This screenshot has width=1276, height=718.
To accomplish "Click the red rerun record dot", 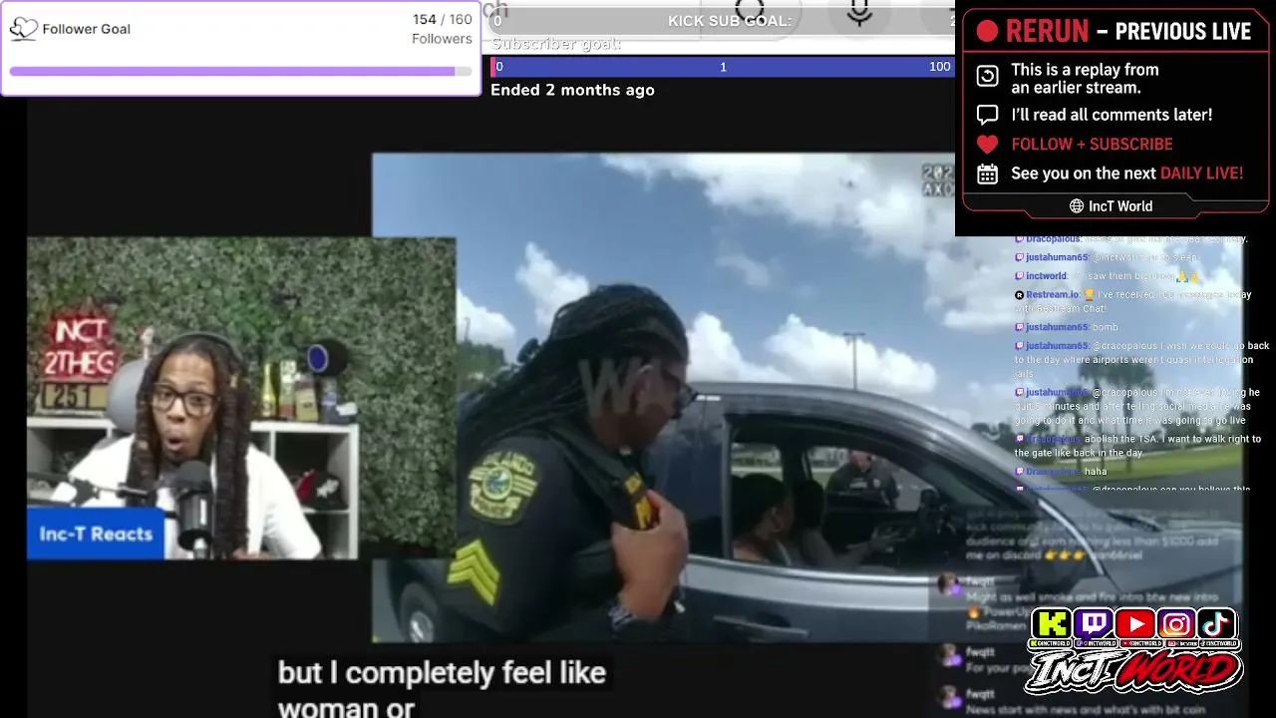I will click(987, 31).
